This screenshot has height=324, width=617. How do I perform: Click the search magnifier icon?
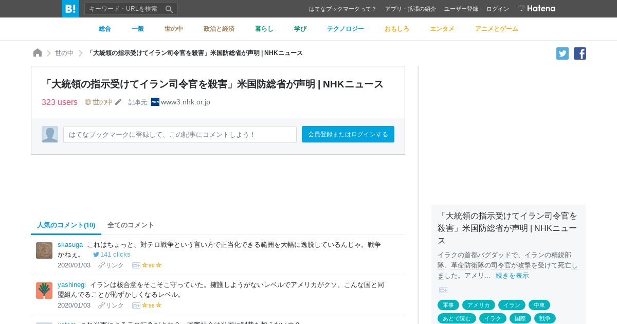[x=169, y=9]
